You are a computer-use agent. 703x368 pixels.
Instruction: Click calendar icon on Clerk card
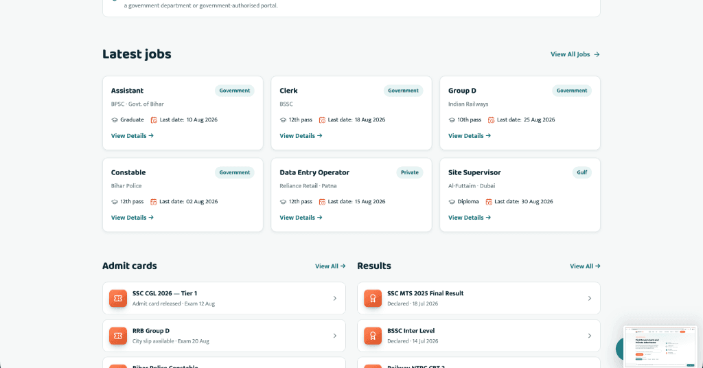(322, 119)
